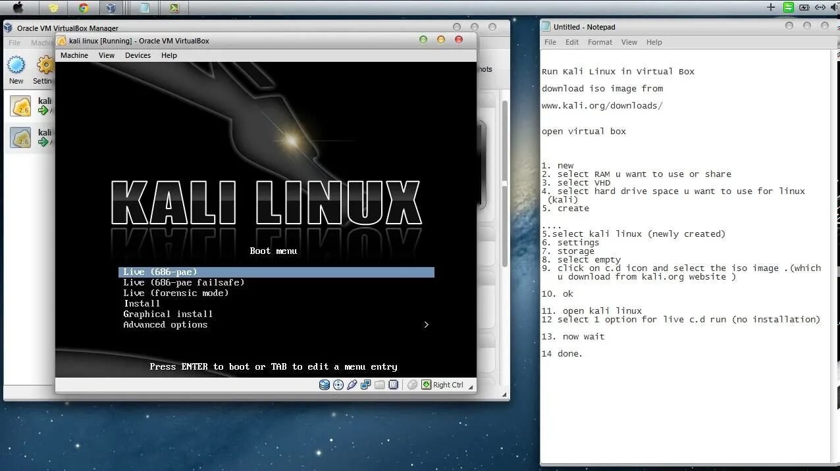Open the File menu in VirtualBox Manager
The height and width of the screenshot is (471, 840).
click(x=14, y=43)
